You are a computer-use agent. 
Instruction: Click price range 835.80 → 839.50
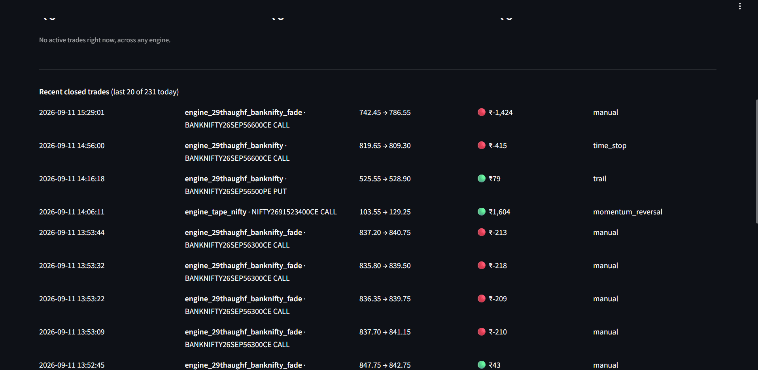pyautogui.click(x=385, y=265)
